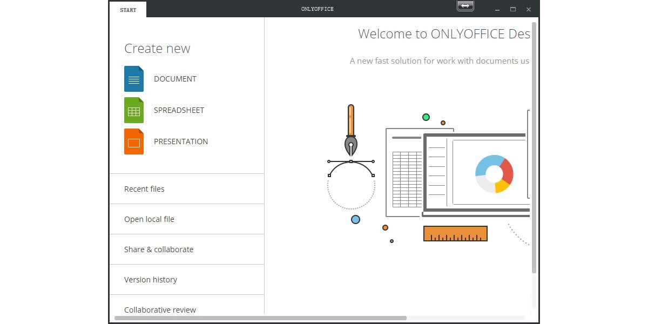The image size is (648, 324).
Task: Open Collaborative review in the sidebar
Action: (x=160, y=309)
